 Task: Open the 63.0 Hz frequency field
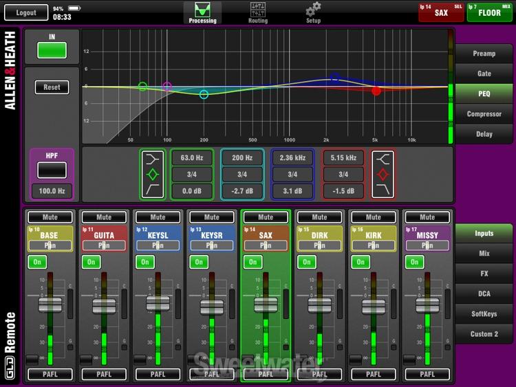pyautogui.click(x=192, y=157)
